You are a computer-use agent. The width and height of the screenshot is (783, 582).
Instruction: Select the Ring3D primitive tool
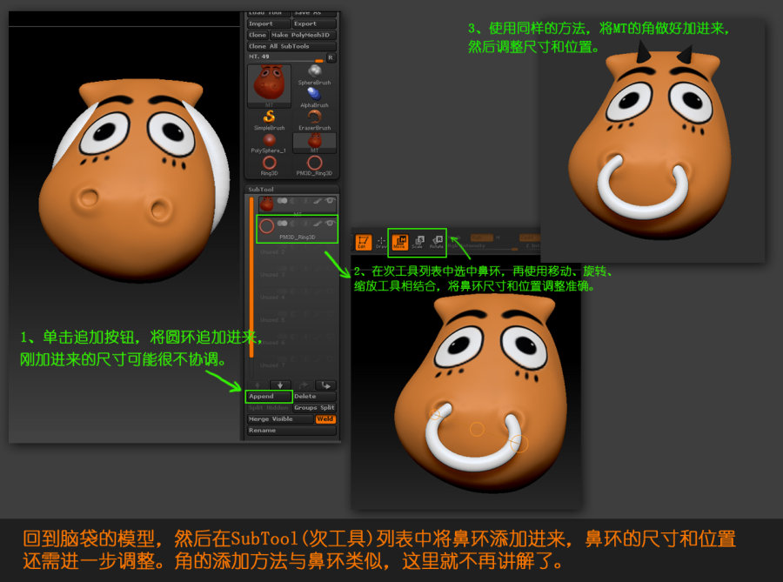pos(269,165)
